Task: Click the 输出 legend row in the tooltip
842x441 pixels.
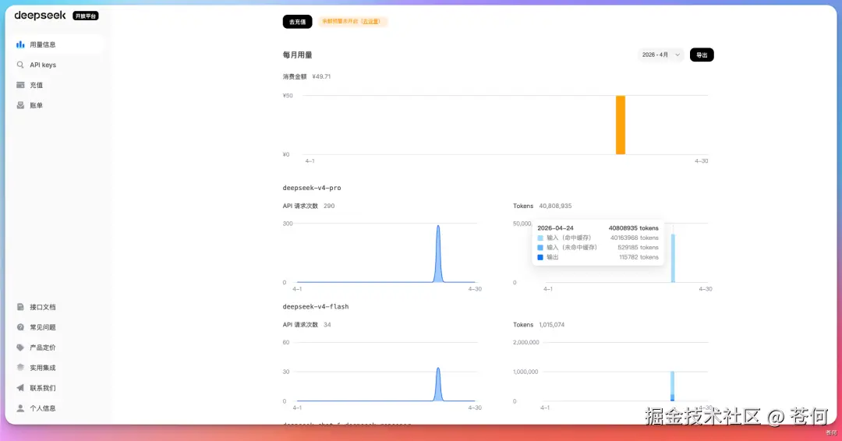Action: point(598,257)
